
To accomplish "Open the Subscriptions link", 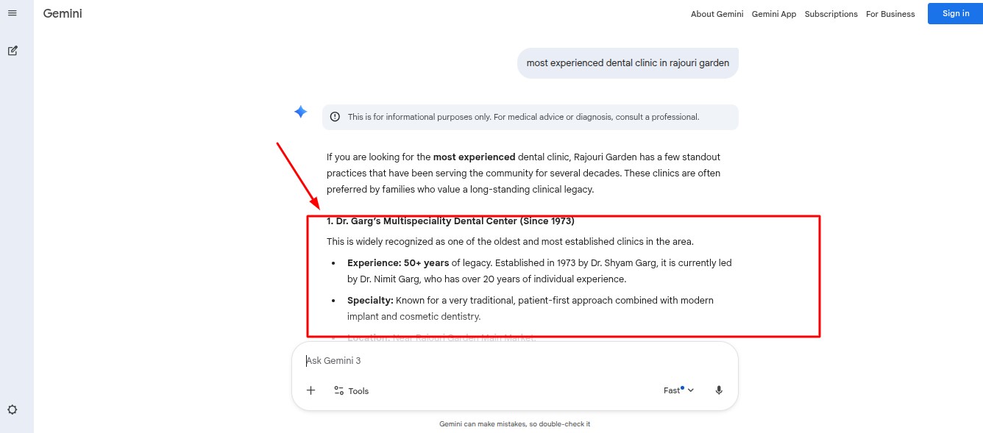I will 831,14.
